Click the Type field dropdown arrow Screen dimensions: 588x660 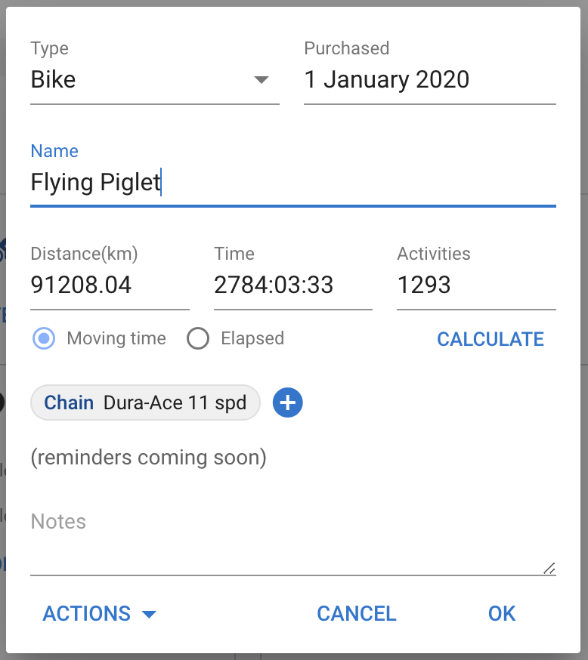262,80
